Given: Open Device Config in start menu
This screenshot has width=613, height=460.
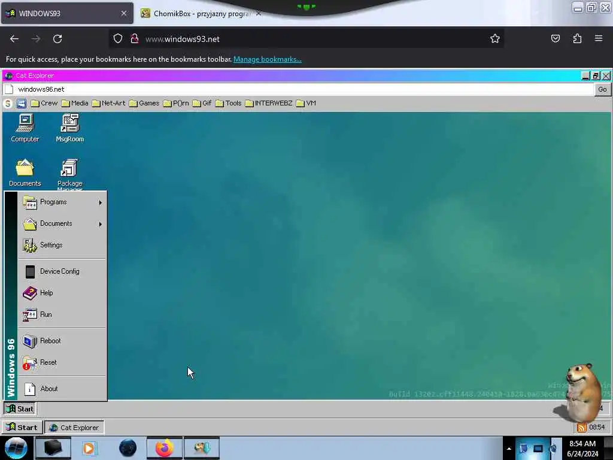Looking at the screenshot, I should pyautogui.click(x=62, y=271).
